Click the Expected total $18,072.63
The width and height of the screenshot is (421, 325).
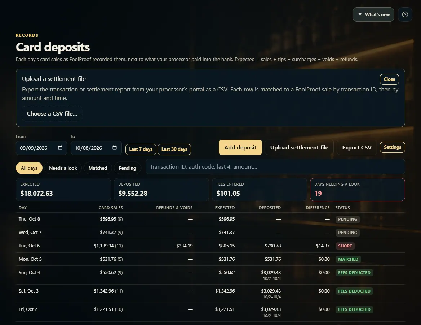pyautogui.click(x=36, y=194)
